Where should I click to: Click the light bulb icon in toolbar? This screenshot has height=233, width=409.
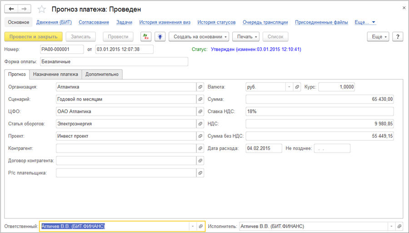tap(160, 37)
